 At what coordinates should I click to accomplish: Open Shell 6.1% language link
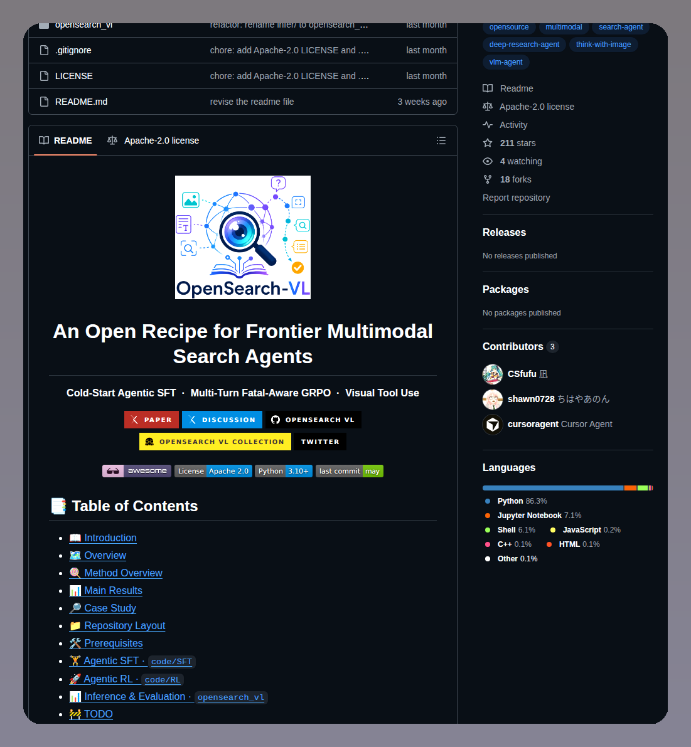click(510, 530)
